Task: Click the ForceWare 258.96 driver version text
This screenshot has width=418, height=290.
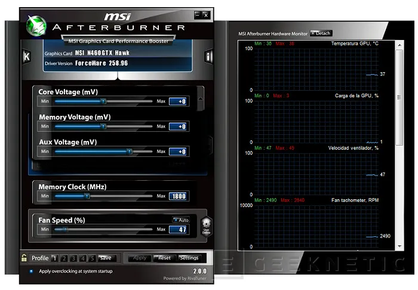Action: 102,63
